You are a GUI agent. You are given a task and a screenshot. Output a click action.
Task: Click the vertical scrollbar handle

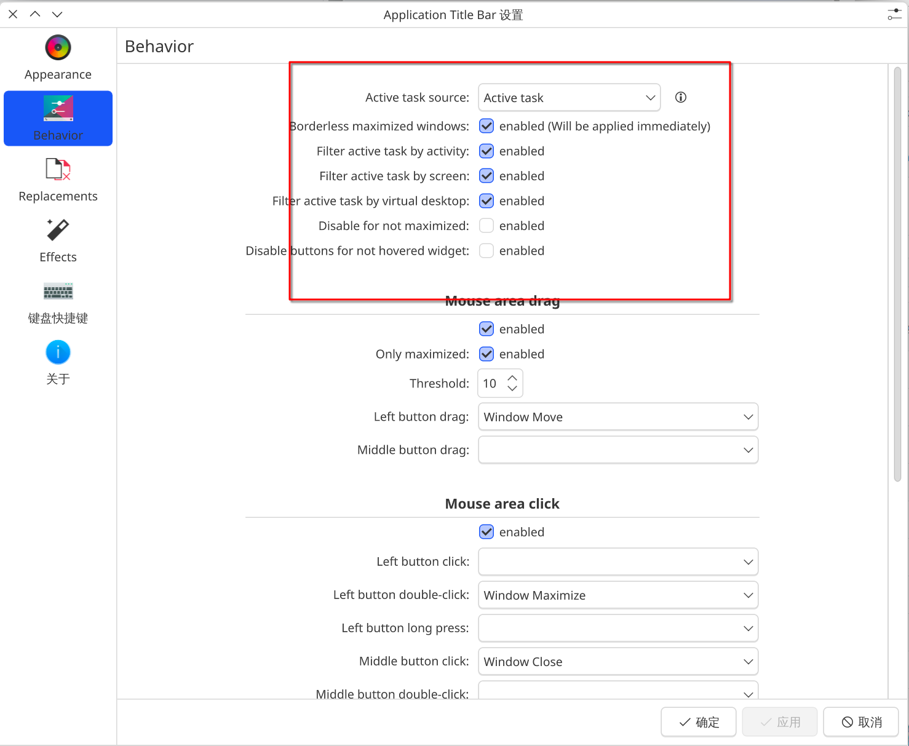(897, 274)
